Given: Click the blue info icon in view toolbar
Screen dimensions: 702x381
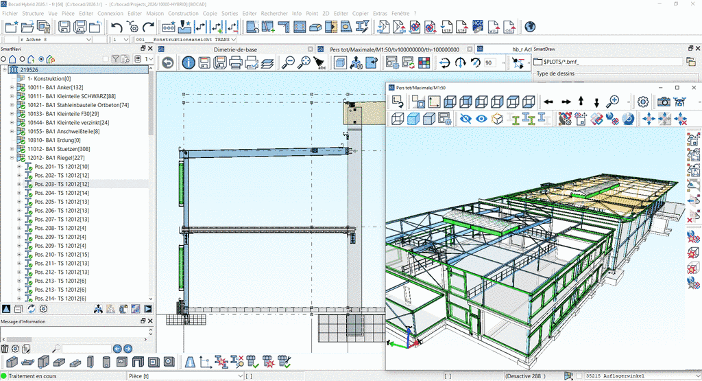Looking at the screenshot, I should pos(189,62).
